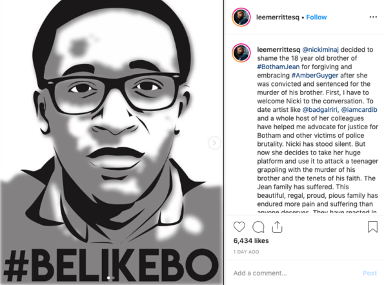
Task: Share the post with share icon
Action: (x=277, y=227)
